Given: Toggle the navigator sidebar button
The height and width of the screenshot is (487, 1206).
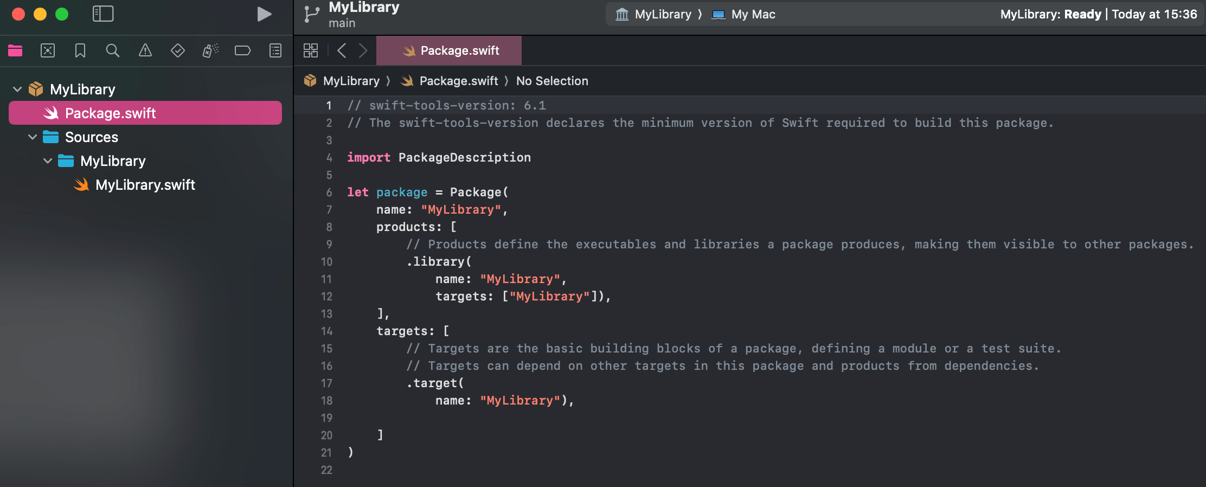Looking at the screenshot, I should point(103,14).
